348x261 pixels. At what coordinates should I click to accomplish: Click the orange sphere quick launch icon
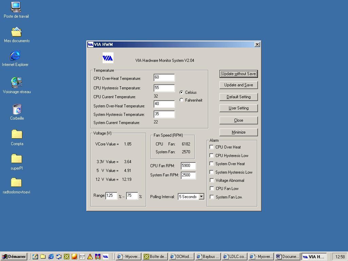(74, 257)
